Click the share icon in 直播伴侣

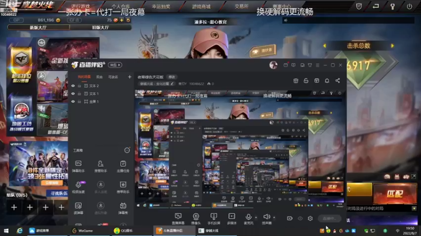point(337,81)
